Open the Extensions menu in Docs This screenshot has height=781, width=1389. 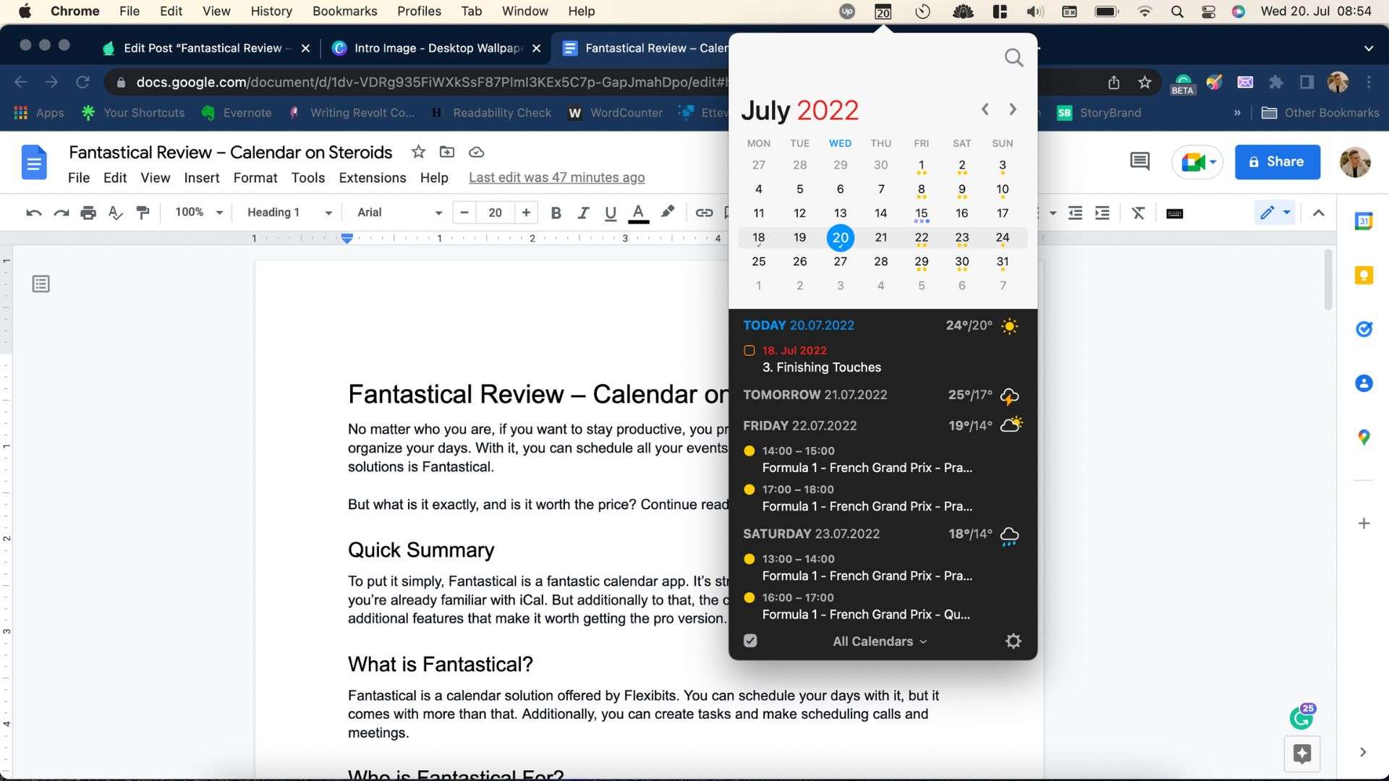point(373,178)
